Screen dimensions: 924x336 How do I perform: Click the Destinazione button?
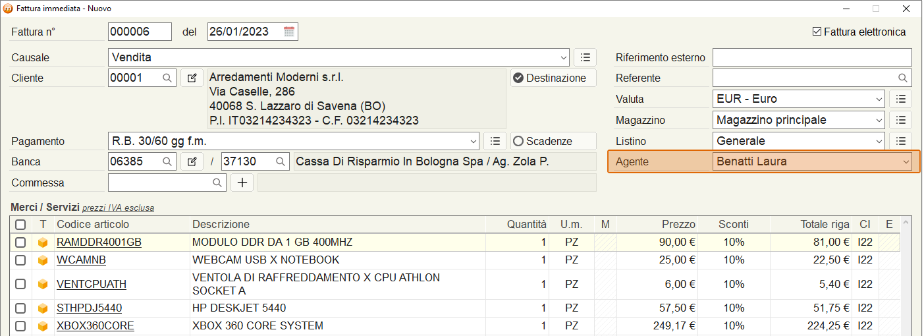tap(553, 78)
